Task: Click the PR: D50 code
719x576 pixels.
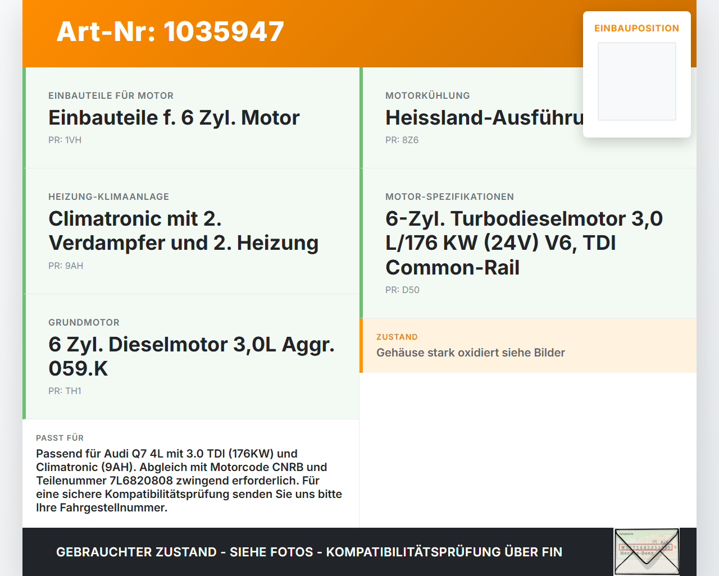Action: pyautogui.click(x=402, y=290)
